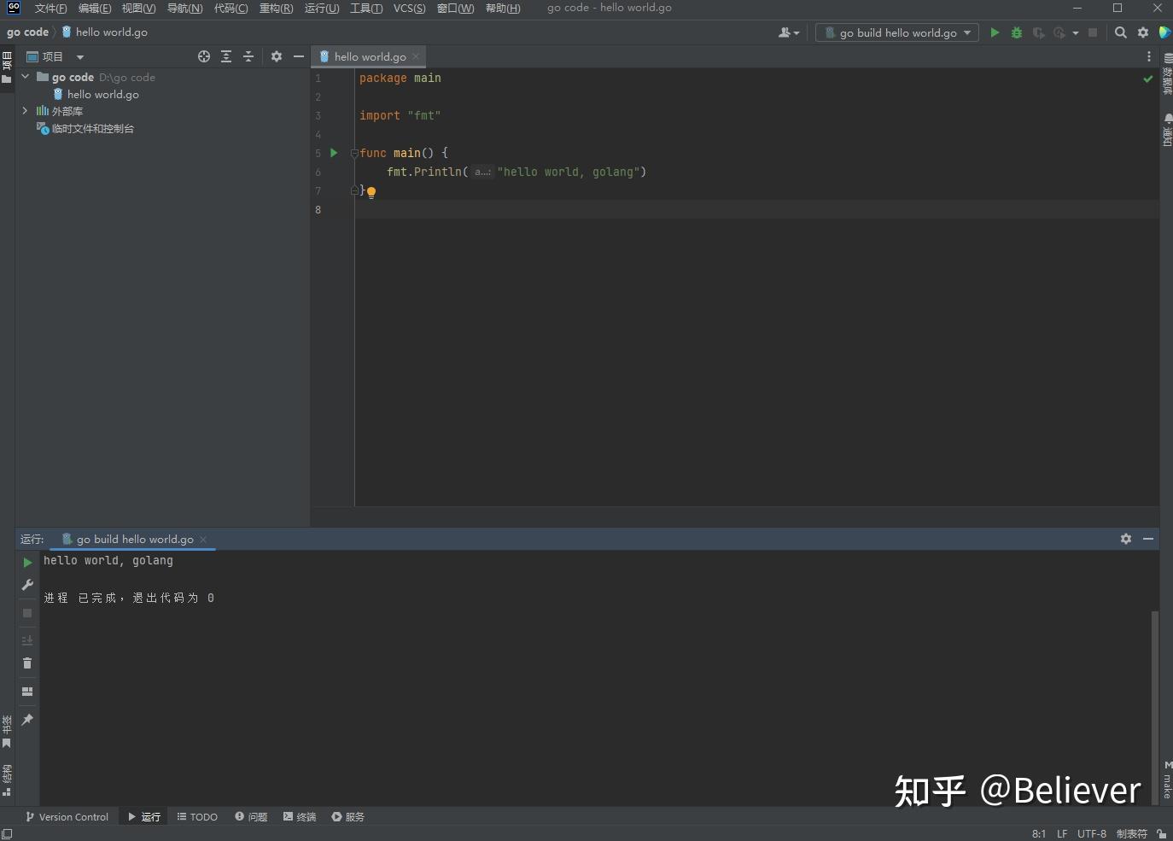Image resolution: width=1173 pixels, height=841 pixels.
Task: Click the colorful JetBrains icon at top right
Action: pyautogui.click(x=1164, y=32)
